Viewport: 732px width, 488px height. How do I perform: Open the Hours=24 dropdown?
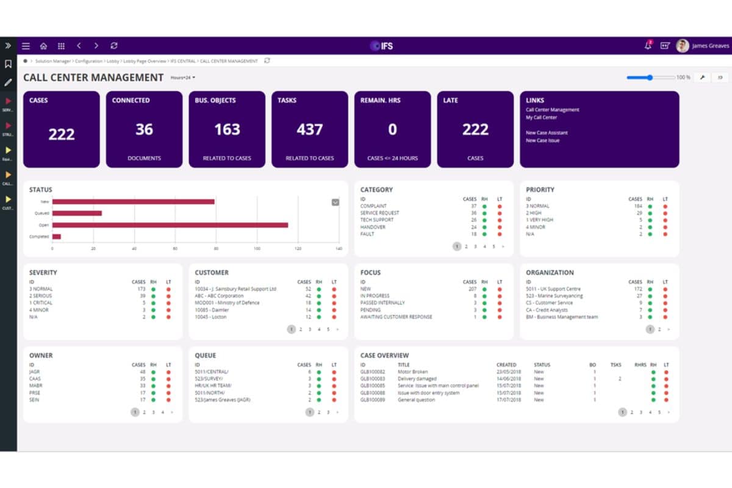click(183, 78)
